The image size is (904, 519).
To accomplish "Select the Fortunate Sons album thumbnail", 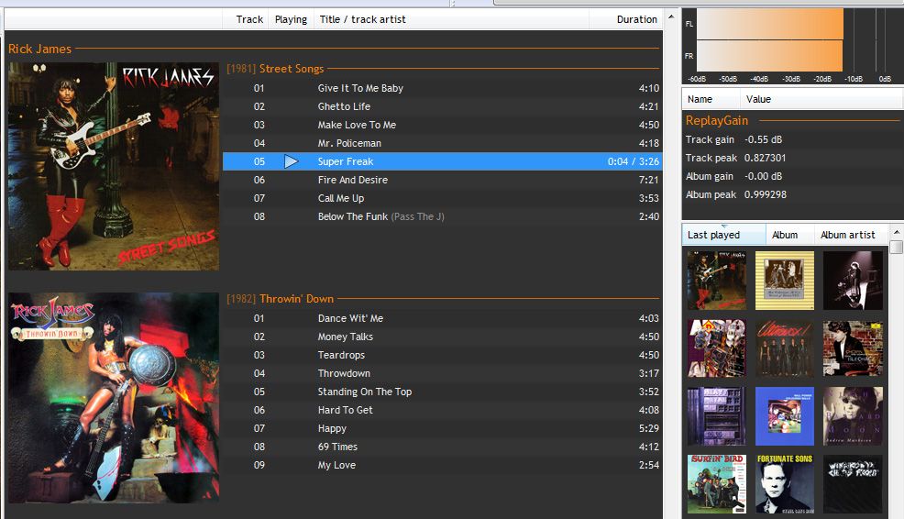I will (x=785, y=484).
